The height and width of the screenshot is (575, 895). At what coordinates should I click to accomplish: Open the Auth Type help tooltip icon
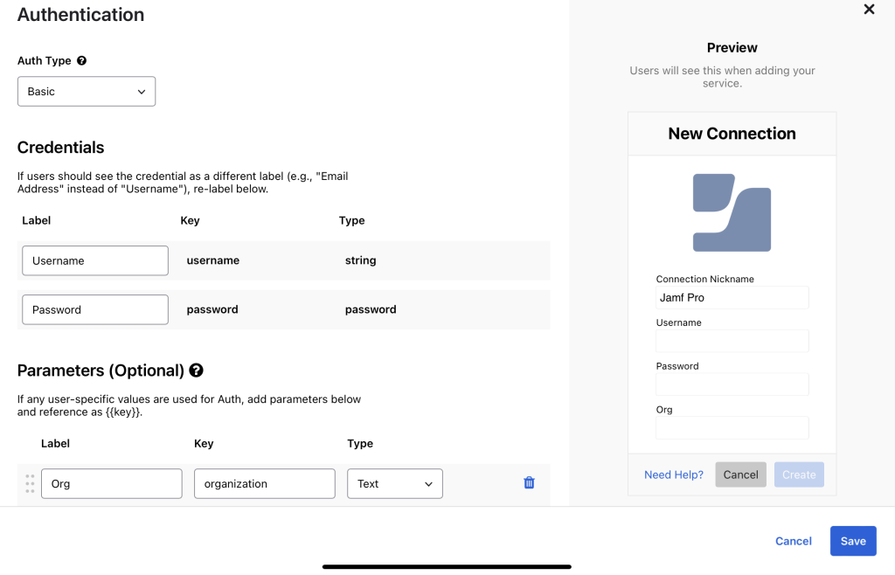[x=81, y=60]
